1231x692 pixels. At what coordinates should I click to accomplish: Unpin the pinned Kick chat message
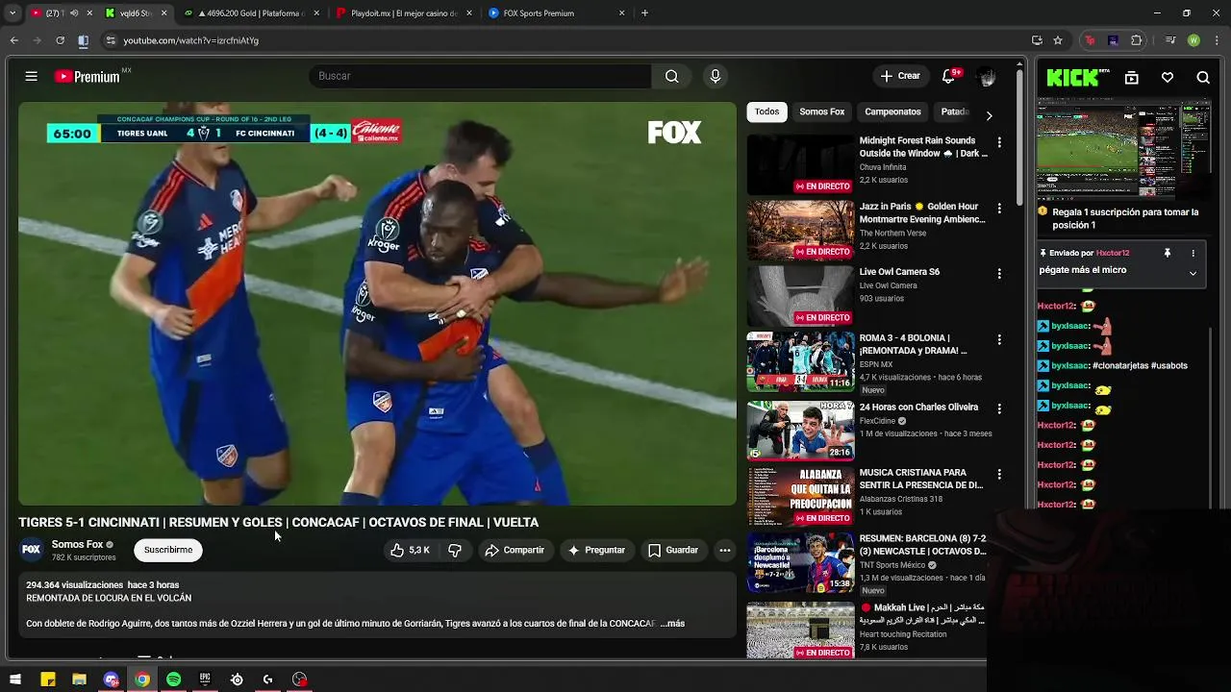(x=1168, y=253)
